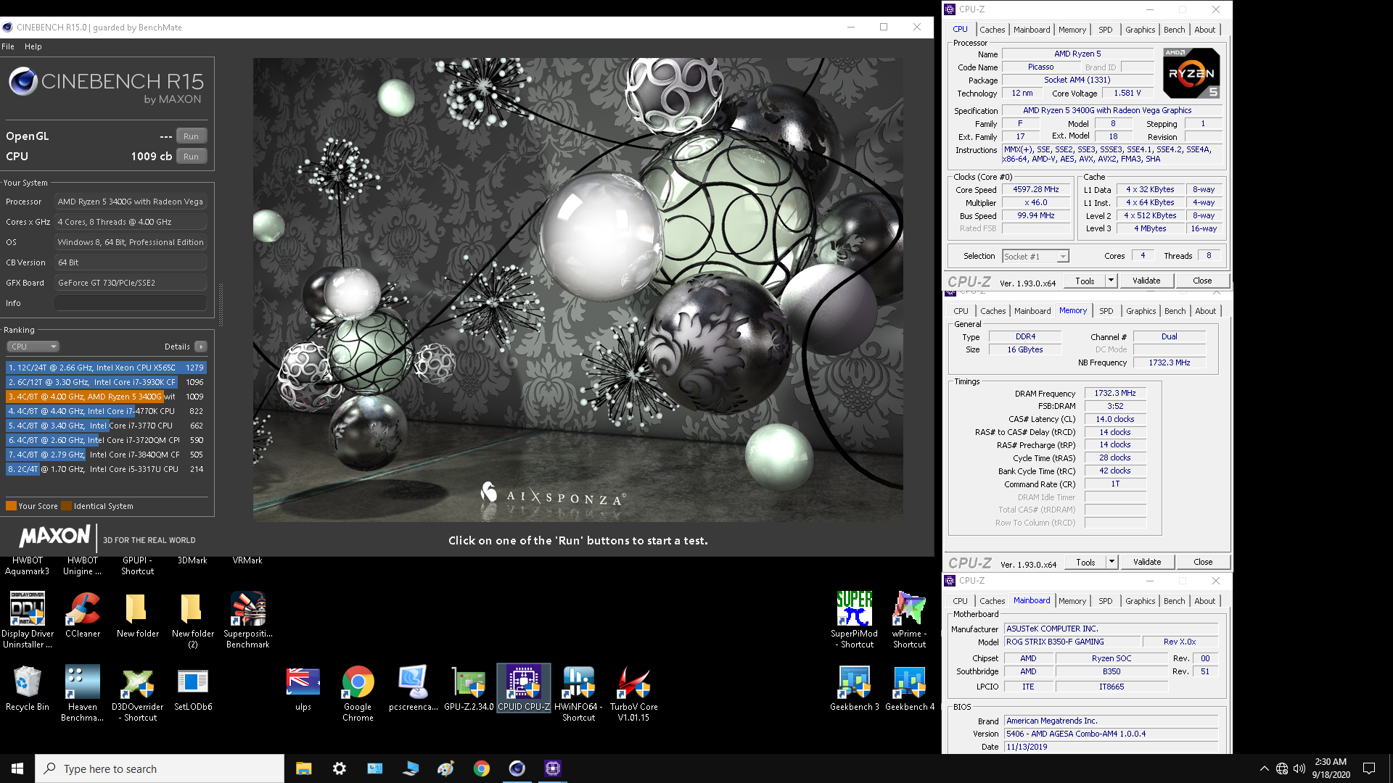Viewport: 1393px width, 783px height.
Task: Open the Recycle Bin
Action: point(28,688)
